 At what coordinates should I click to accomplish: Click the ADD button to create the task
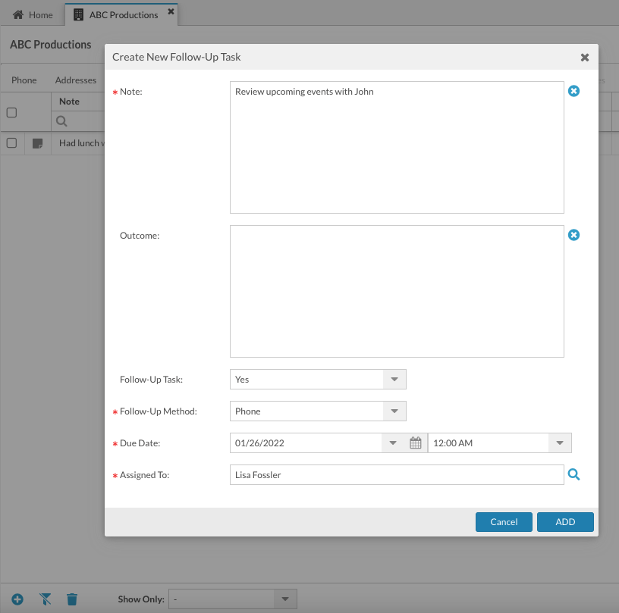click(x=565, y=521)
